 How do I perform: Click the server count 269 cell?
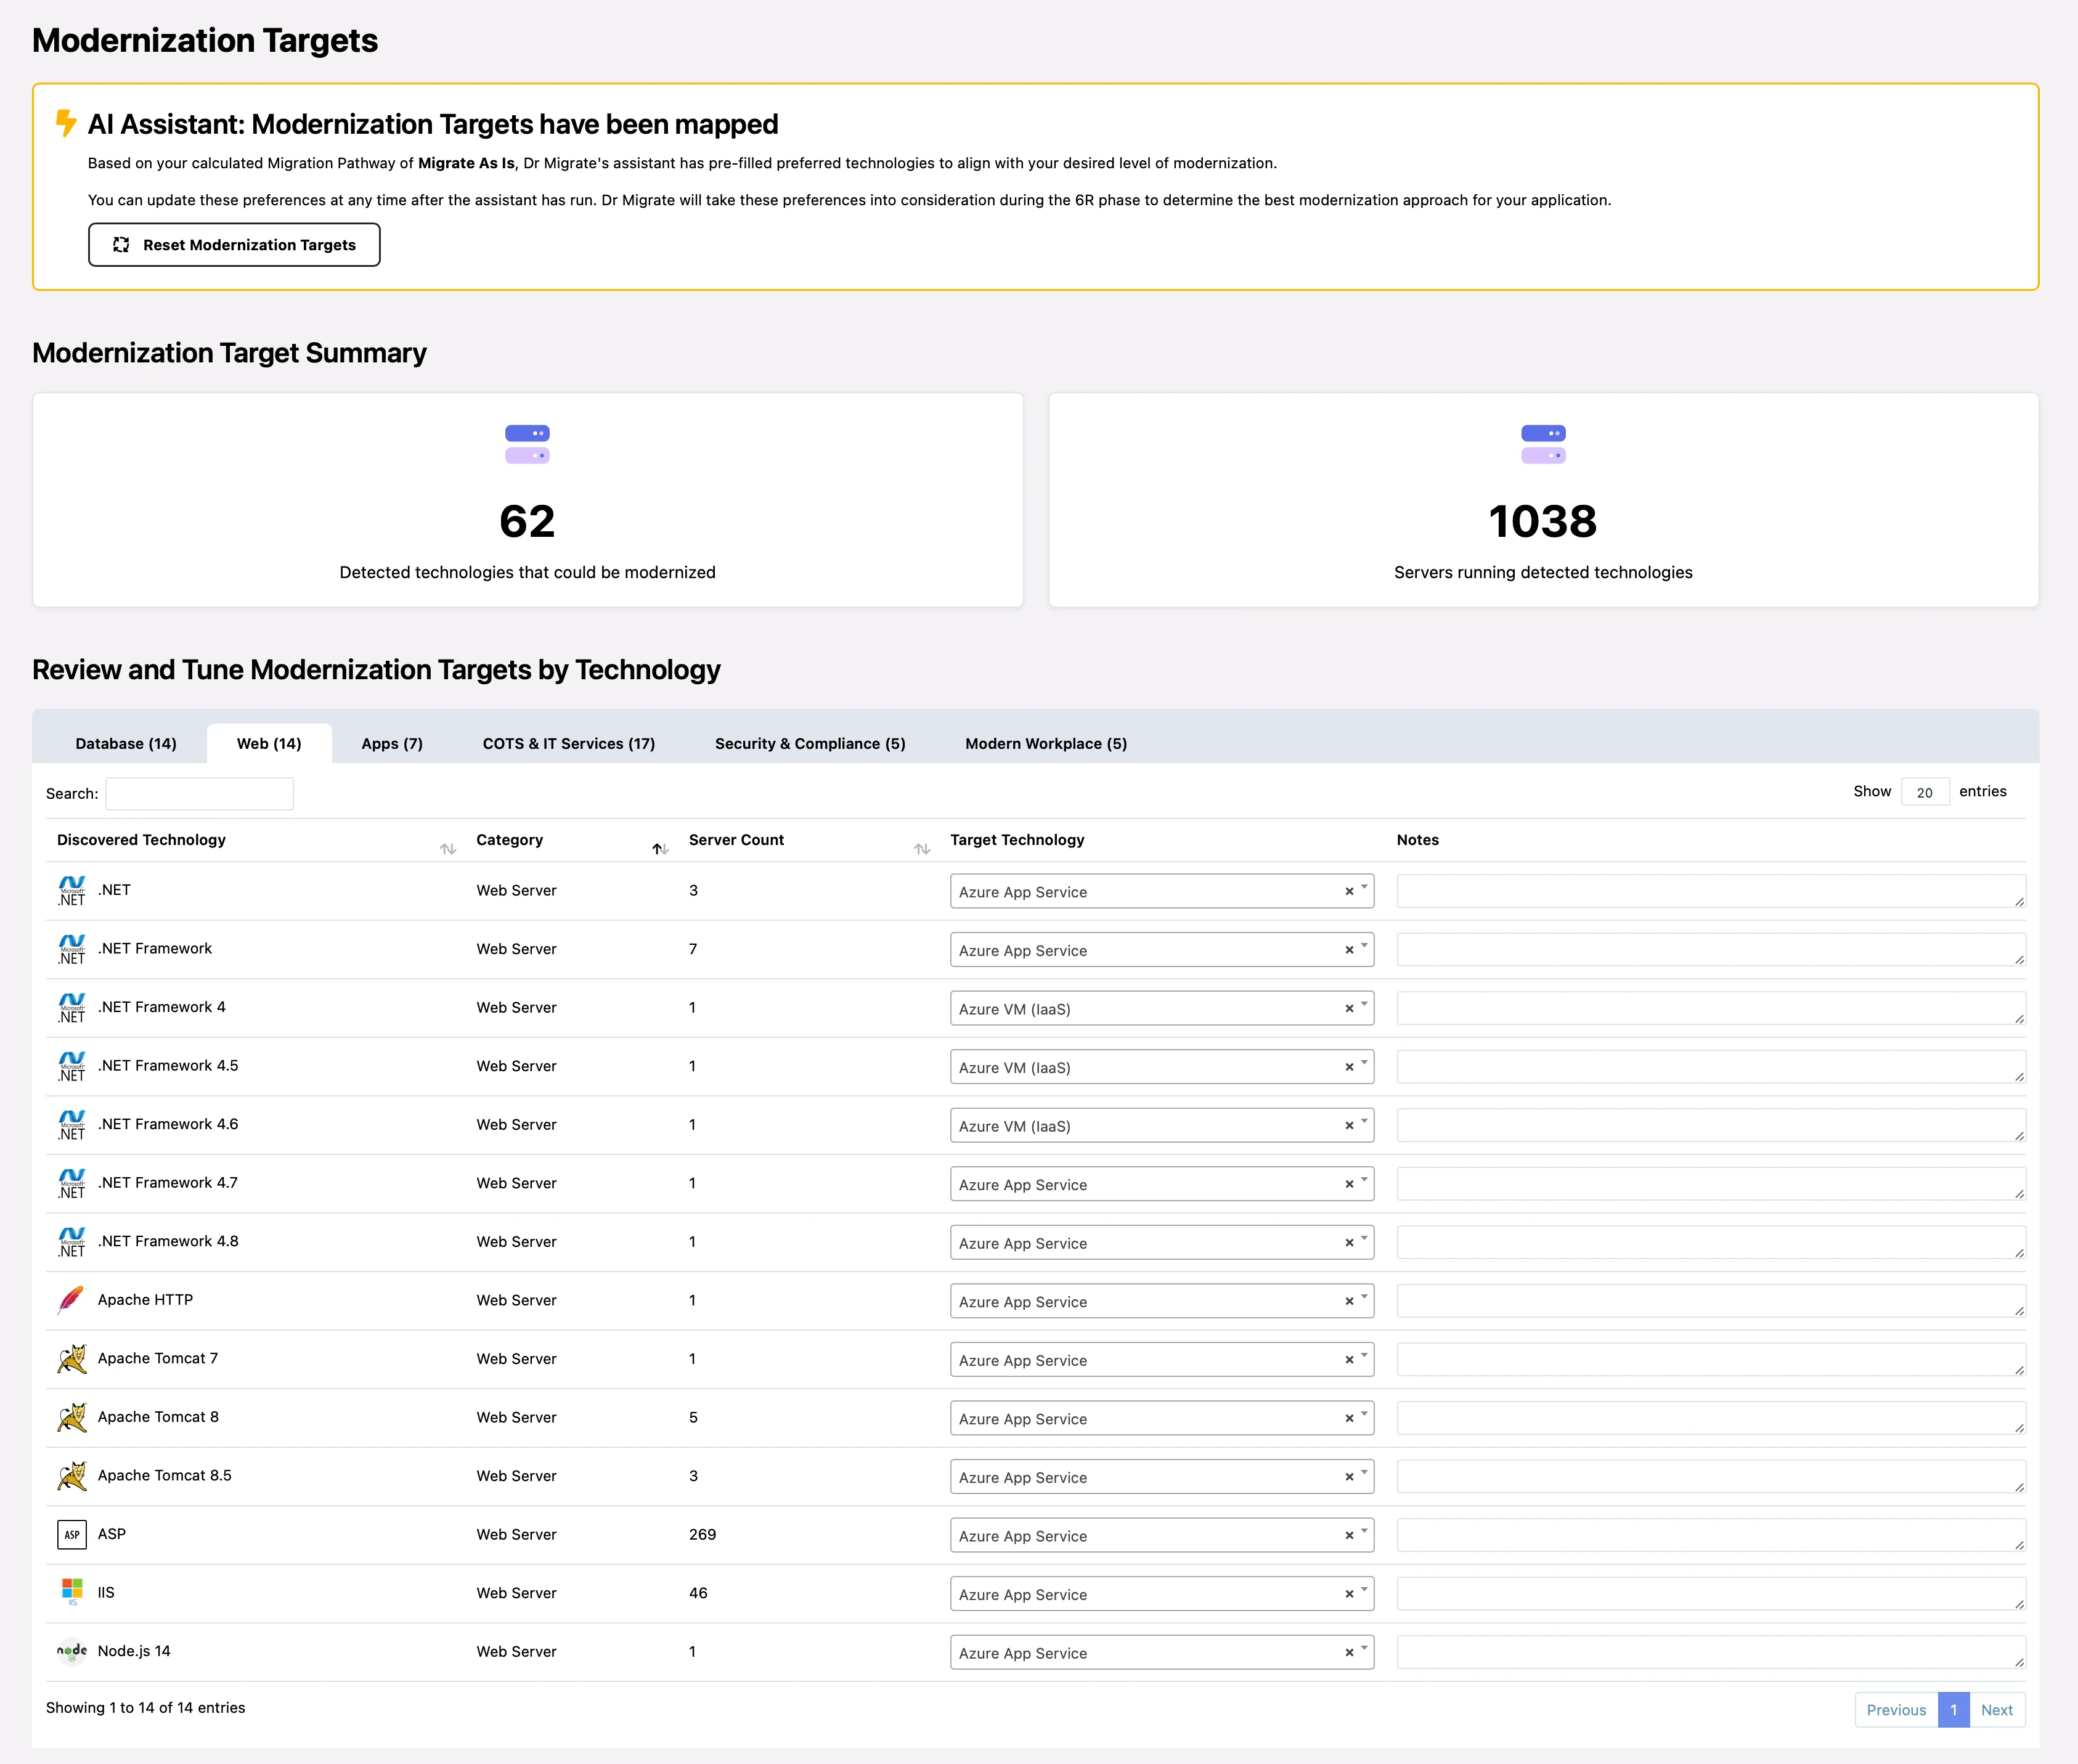[x=702, y=1534]
